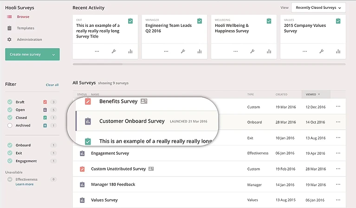Enable the Archived filter checkbox
Screen dimensions: 356x208
[x=10, y=125]
